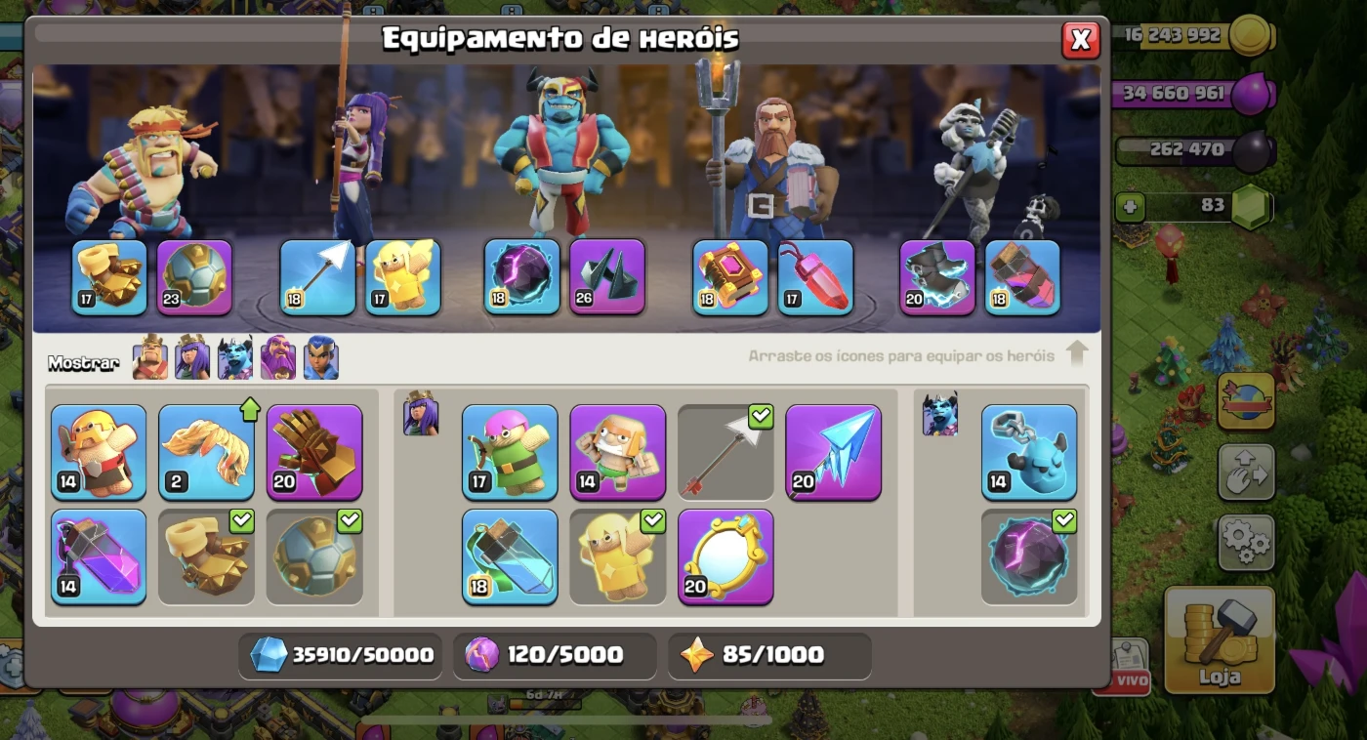The height and width of the screenshot is (740, 1367).
Task: Tap the starry ore counter 85/1000
Action: [x=769, y=655]
